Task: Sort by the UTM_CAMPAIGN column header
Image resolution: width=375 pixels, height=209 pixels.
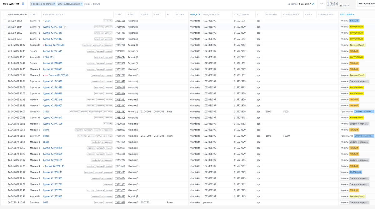Action: coord(212,14)
